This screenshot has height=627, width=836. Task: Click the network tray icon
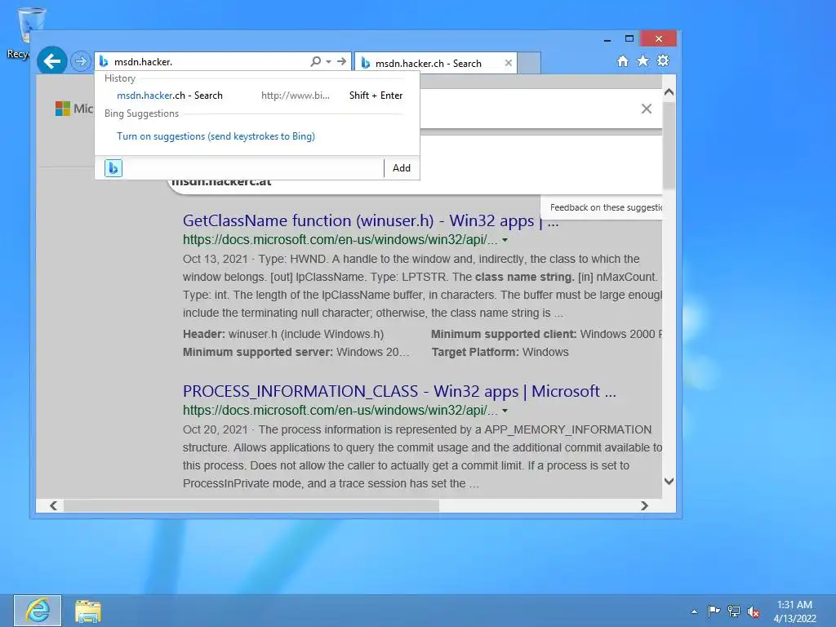click(734, 611)
